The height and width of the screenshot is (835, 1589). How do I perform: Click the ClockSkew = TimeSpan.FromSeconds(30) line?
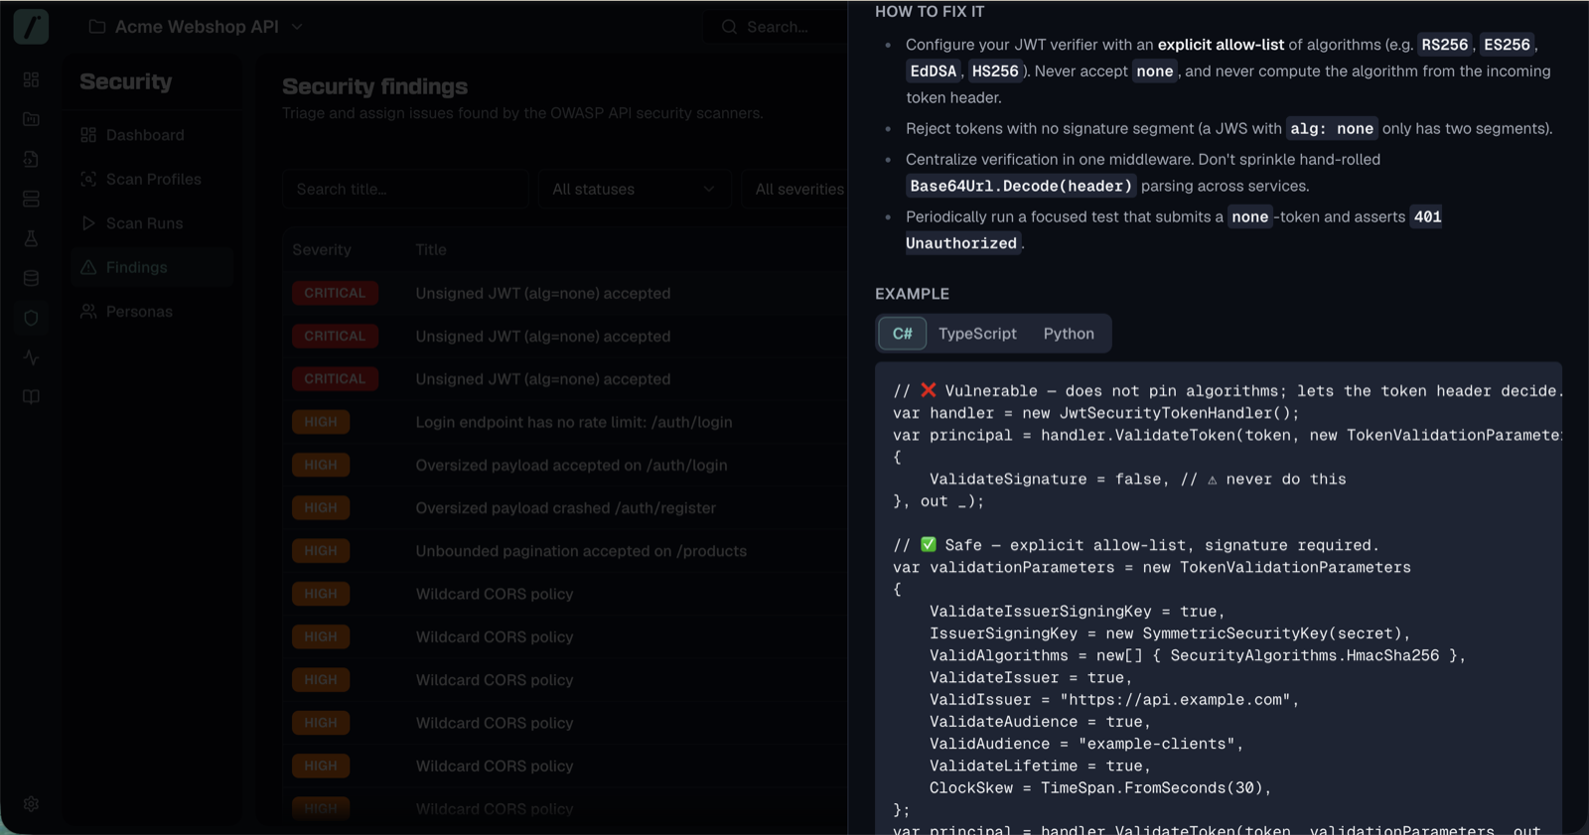(1100, 788)
